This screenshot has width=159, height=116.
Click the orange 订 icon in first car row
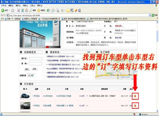tap(135, 96)
